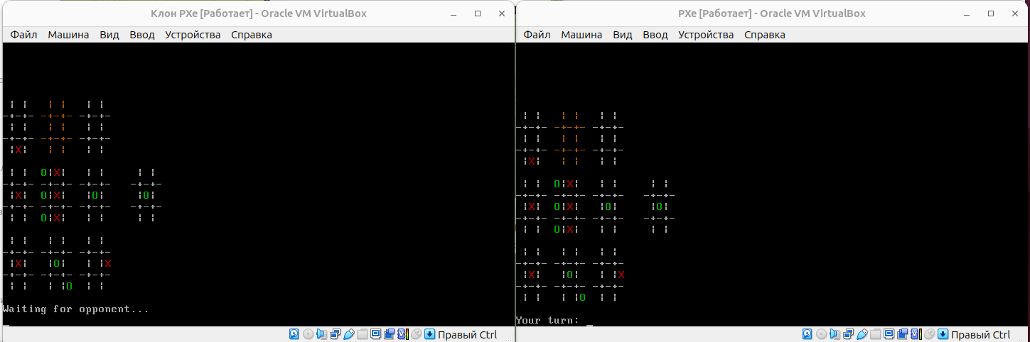
Task: Click the 'PXe [Работает]' right window title
Action: 773,13
